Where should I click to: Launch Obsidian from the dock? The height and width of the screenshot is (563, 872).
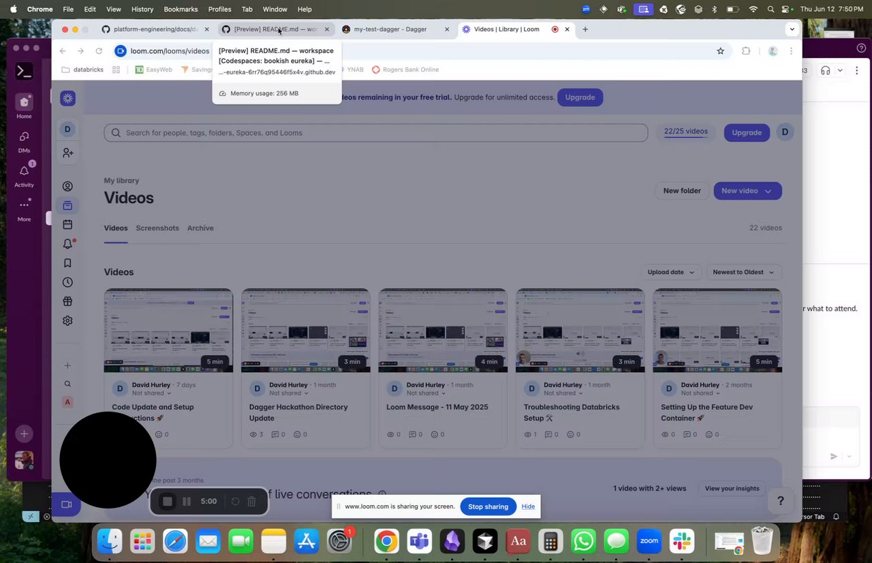(x=452, y=541)
